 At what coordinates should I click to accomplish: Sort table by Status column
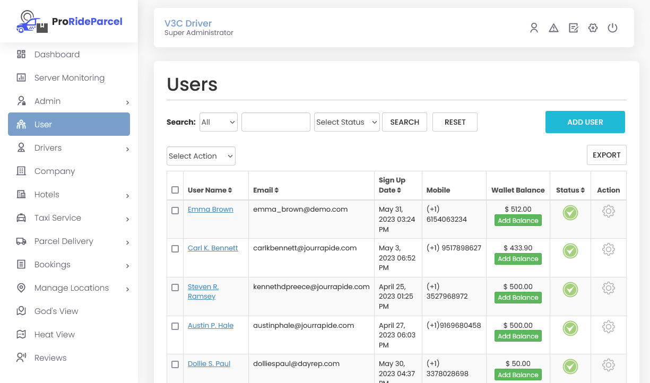(570, 190)
